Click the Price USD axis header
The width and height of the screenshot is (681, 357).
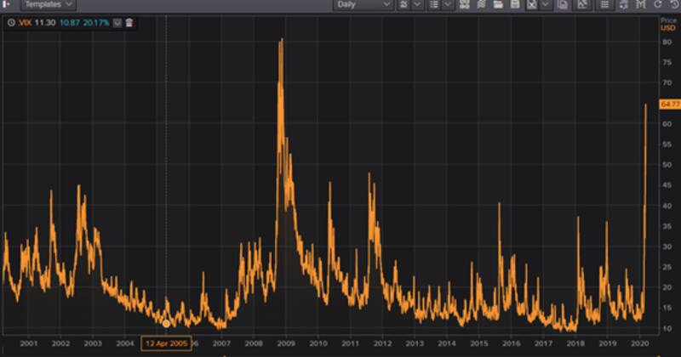pos(668,23)
